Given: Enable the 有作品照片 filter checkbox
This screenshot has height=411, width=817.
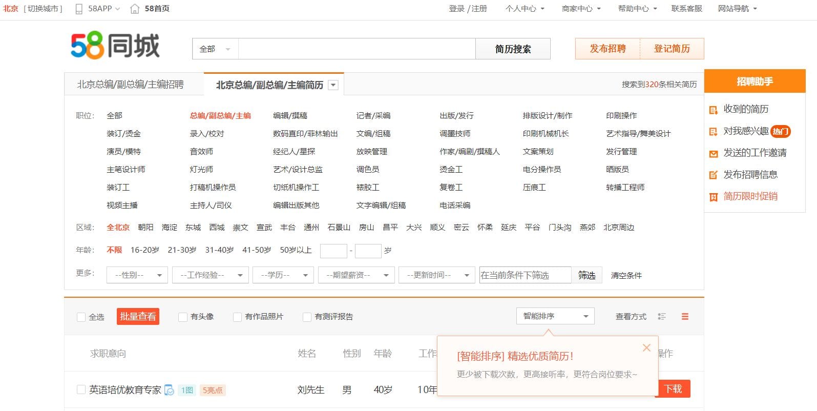Looking at the screenshot, I should pyautogui.click(x=237, y=317).
